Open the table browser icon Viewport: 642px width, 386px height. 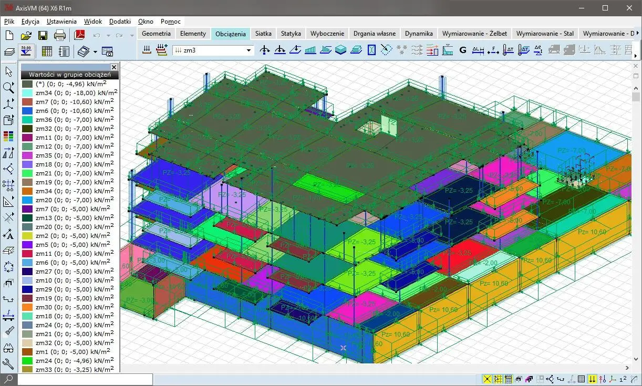click(47, 51)
